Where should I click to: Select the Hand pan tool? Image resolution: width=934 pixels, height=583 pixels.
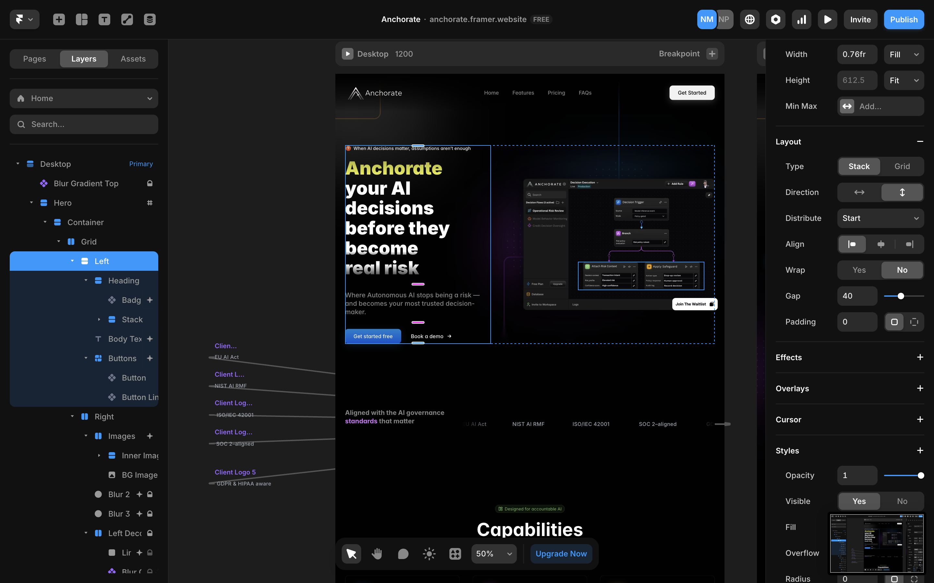pyautogui.click(x=377, y=554)
